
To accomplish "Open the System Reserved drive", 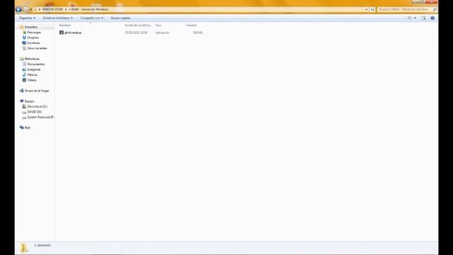I will (x=40, y=117).
